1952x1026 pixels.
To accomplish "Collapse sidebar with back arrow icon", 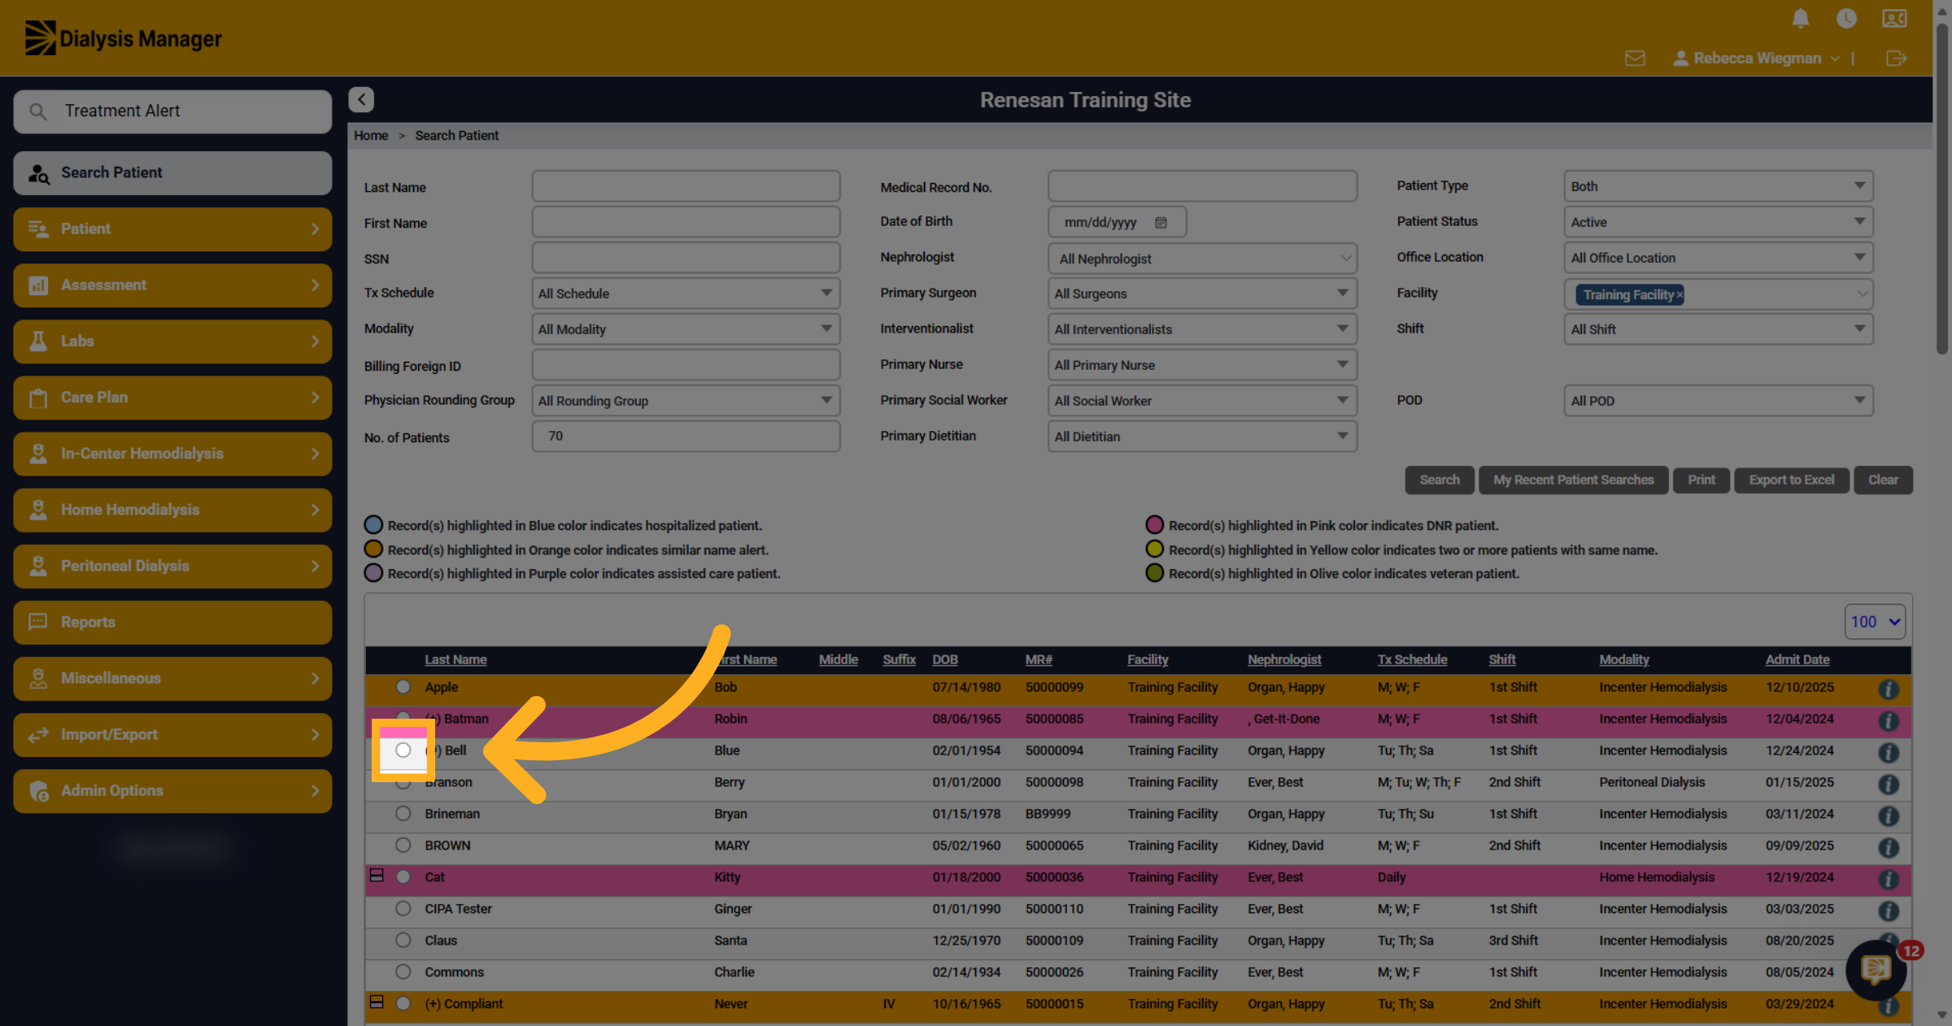I will (x=361, y=99).
